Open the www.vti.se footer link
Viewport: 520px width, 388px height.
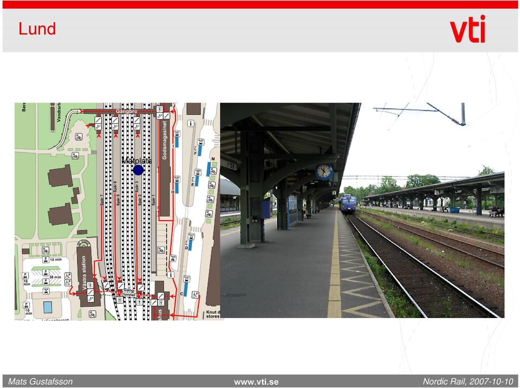256,382
